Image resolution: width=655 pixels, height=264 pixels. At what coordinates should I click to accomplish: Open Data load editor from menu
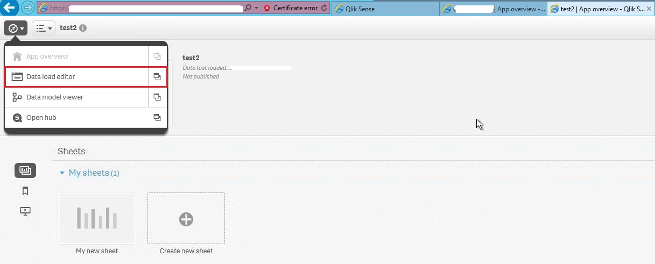pyautogui.click(x=76, y=77)
